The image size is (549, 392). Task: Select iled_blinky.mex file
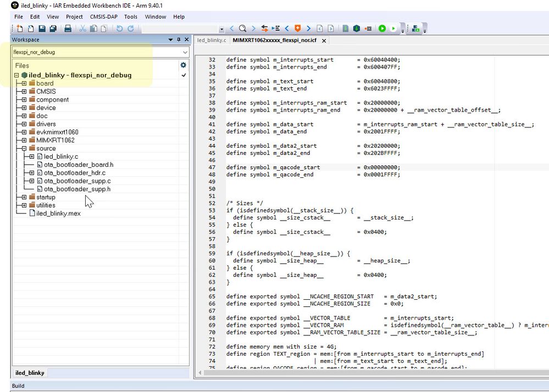point(58,214)
